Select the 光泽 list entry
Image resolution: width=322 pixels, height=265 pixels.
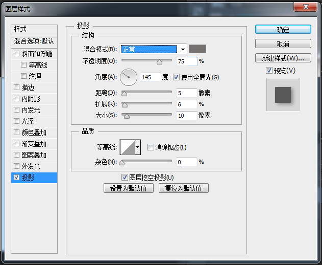click(x=34, y=121)
